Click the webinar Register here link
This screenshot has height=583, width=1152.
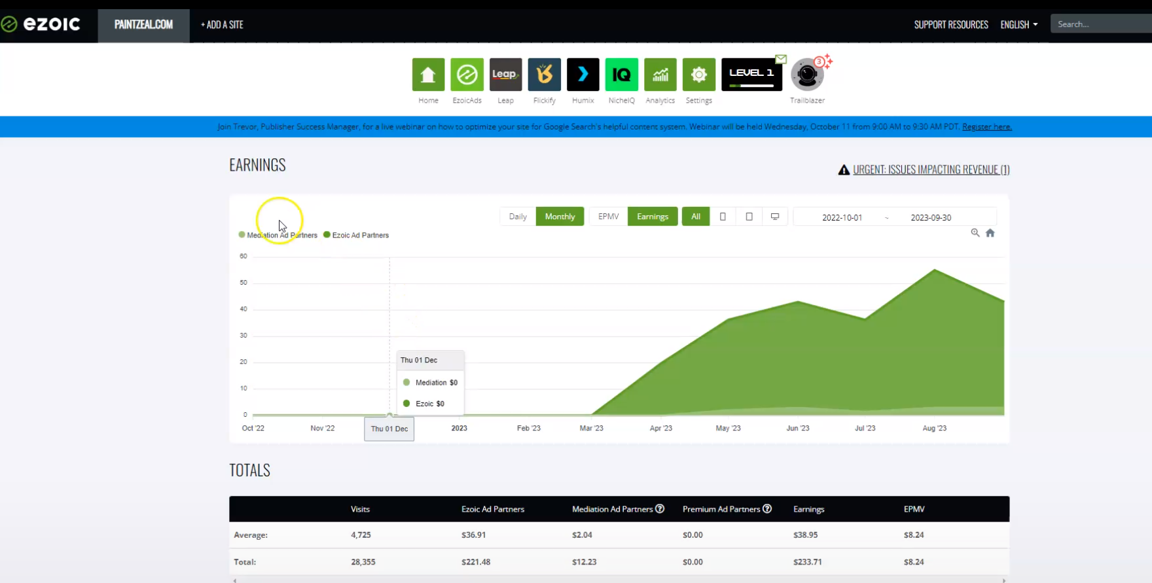point(986,127)
